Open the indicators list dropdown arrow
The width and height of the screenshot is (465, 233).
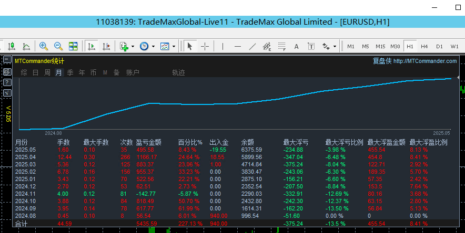[133, 46]
